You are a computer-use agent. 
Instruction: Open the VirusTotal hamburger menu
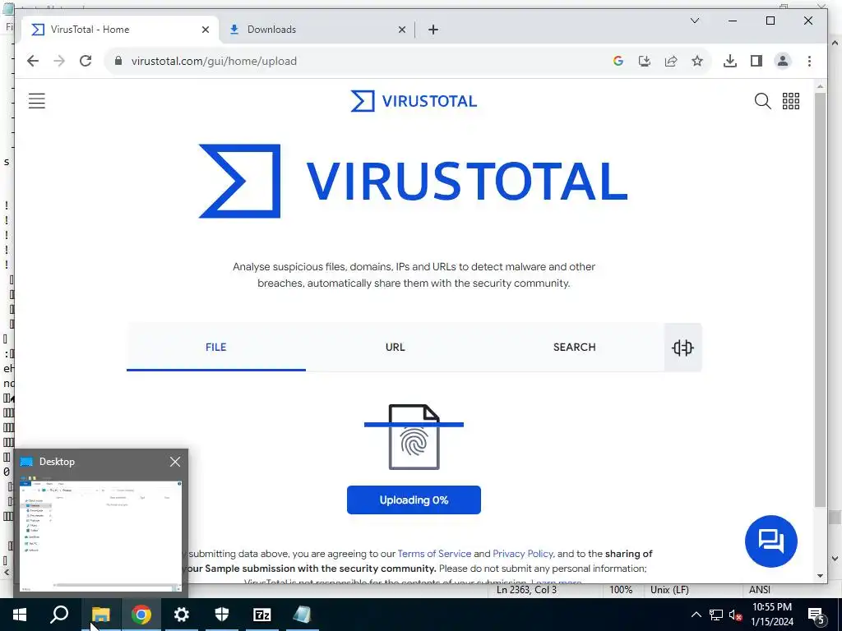point(36,101)
